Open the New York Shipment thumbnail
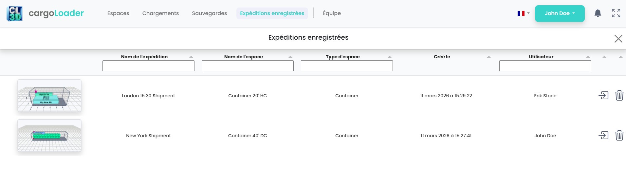626x171 pixels. click(x=49, y=136)
